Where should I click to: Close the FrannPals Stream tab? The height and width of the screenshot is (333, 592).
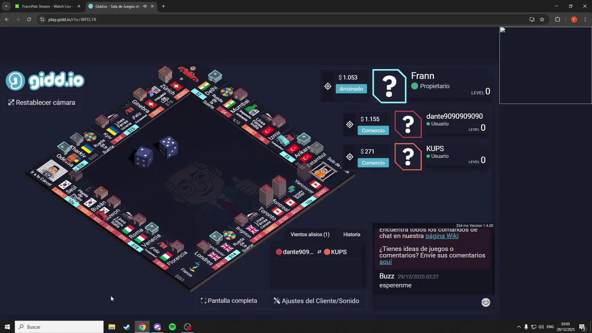pyautogui.click(x=79, y=6)
